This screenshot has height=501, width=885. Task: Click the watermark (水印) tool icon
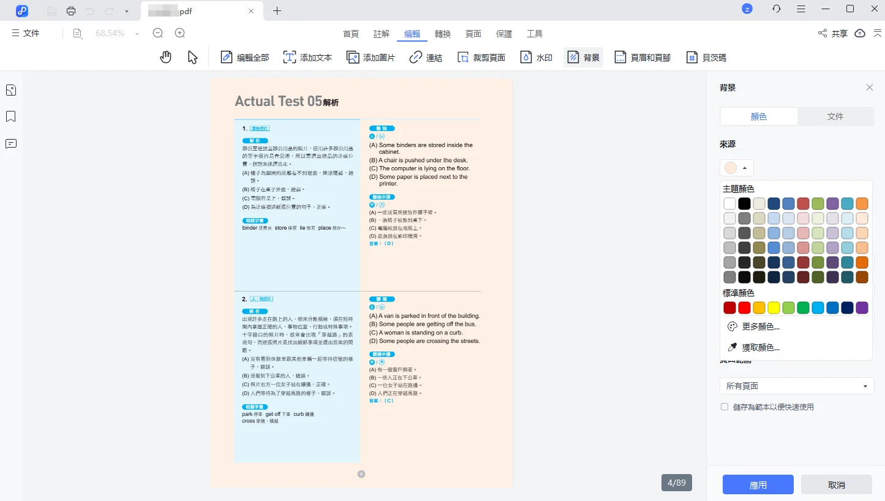click(x=526, y=58)
